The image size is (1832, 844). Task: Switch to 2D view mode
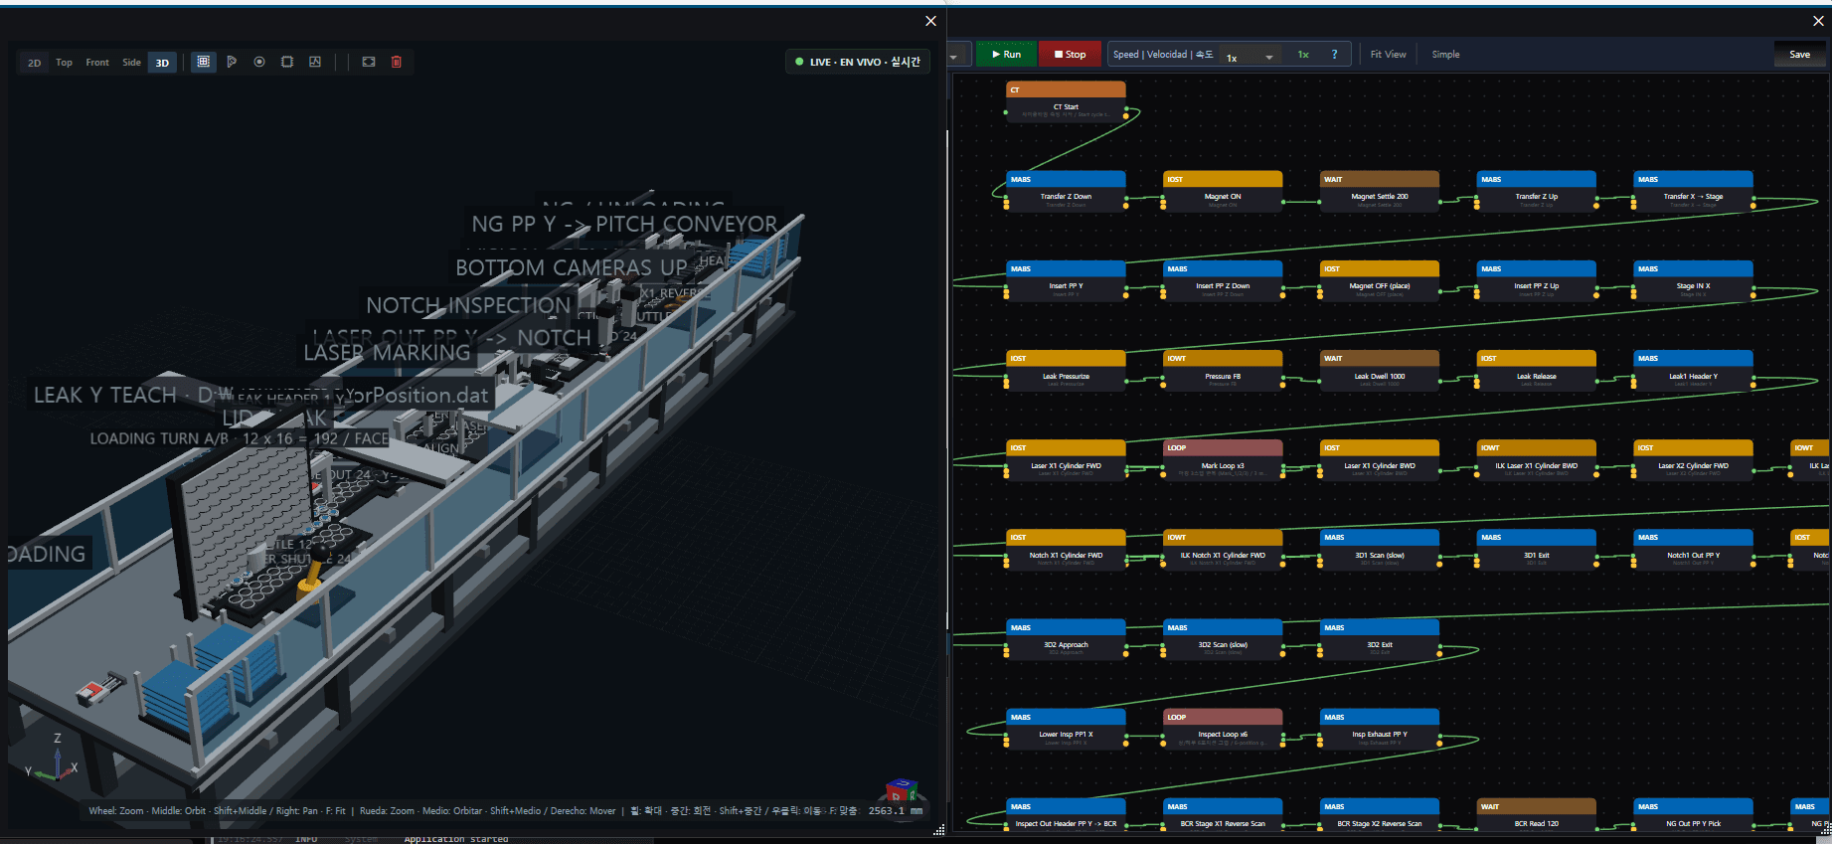pyautogui.click(x=35, y=63)
